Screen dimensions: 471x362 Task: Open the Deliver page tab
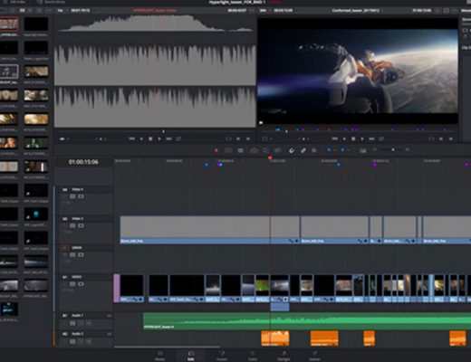click(x=314, y=356)
